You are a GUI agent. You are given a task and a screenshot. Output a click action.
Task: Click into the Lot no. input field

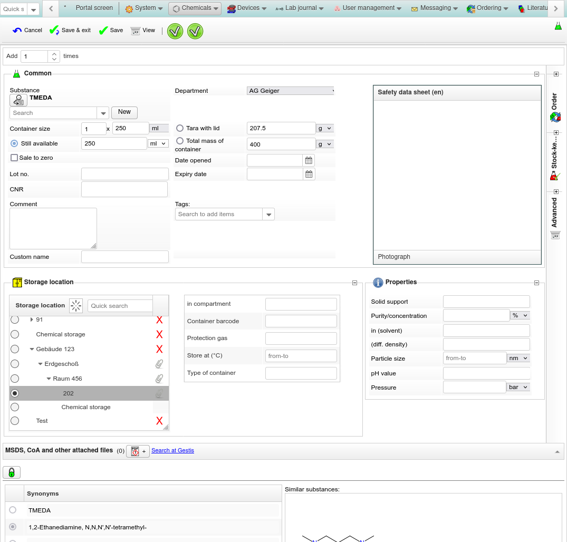click(124, 175)
